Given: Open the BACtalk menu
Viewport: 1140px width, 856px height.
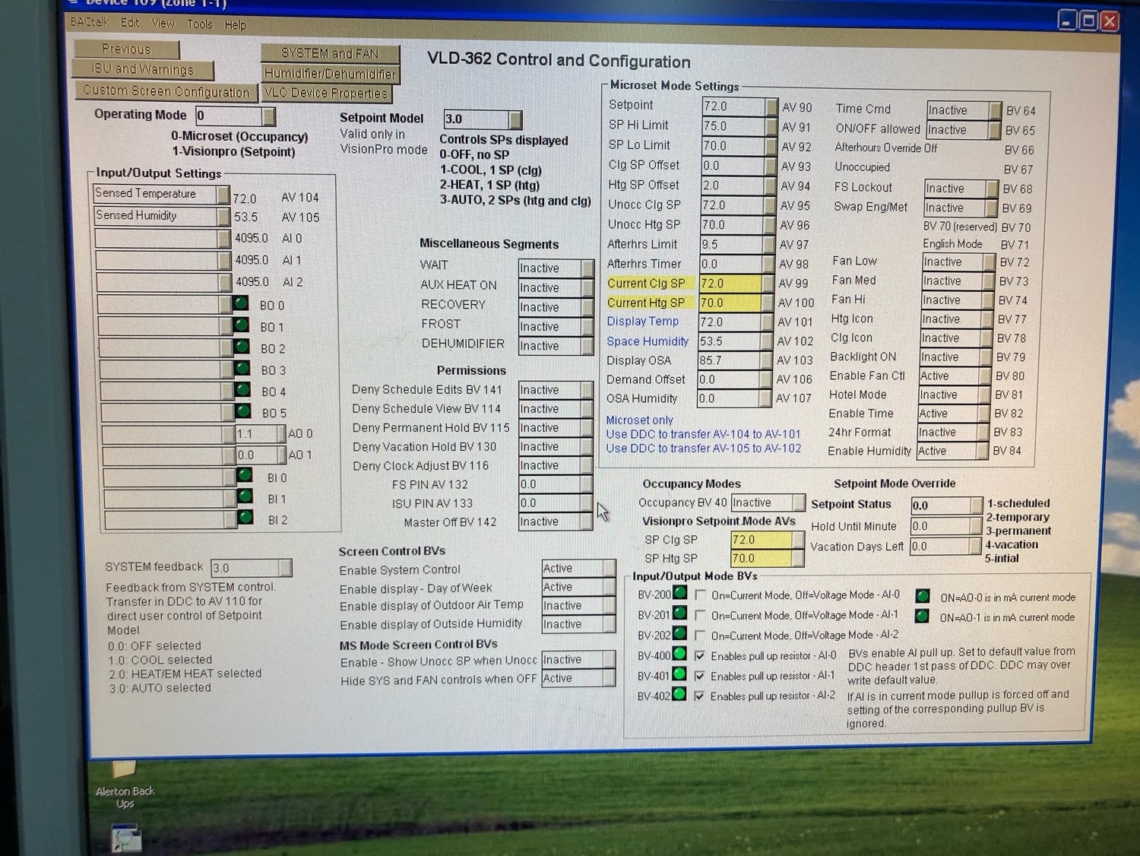Looking at the screenshot, I should tap(90, 22).
